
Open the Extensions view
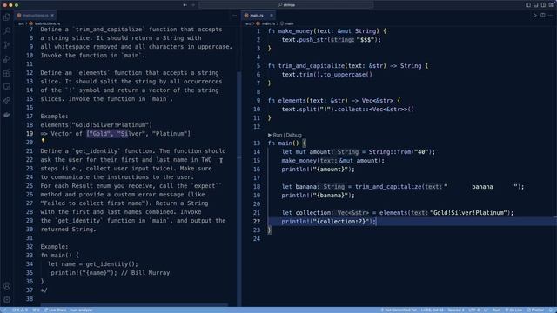click(x=7, y=73)
